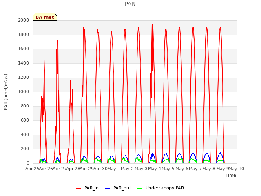This screenshot has width=261, height=196.
Task: Click the May 6 x-axis date label
Action: coord(182,169)
